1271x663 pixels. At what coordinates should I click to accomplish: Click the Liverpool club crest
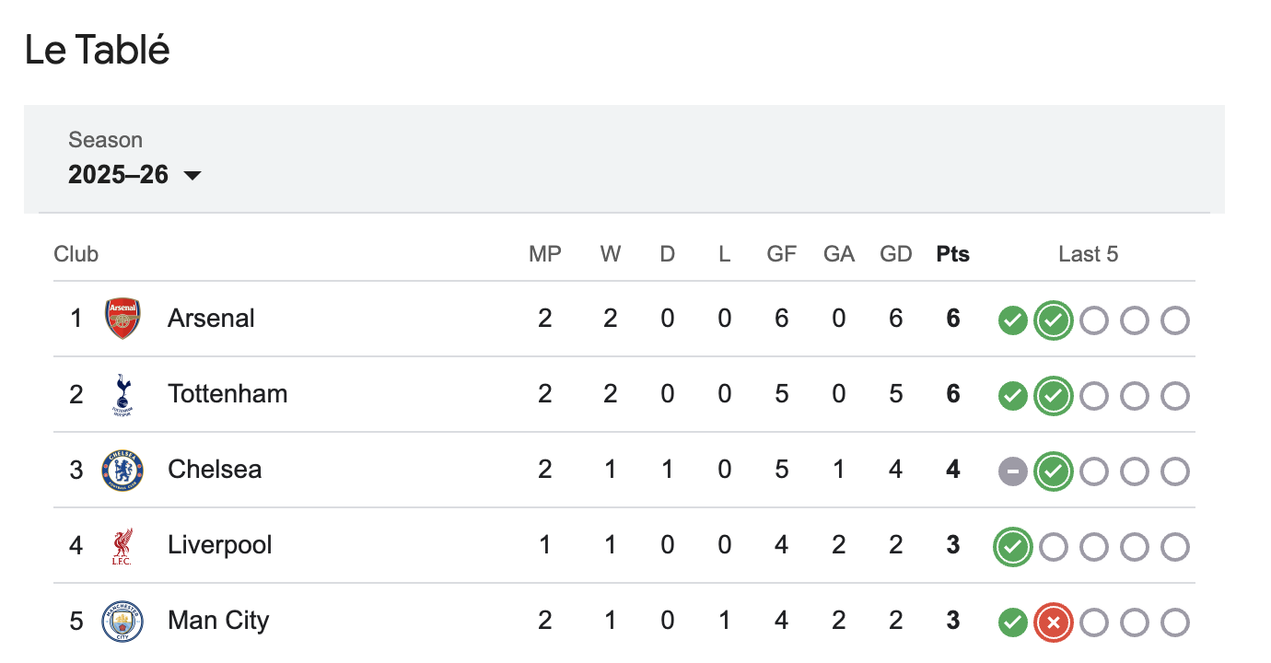(x=122, y=545)
